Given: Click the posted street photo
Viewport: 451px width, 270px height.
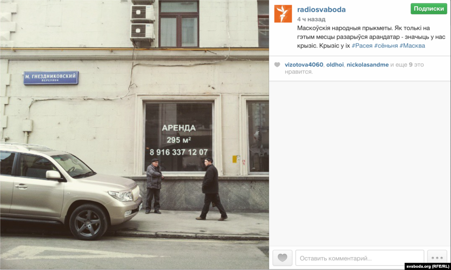Looking at the screenshot, I should (x=134, y=135).
